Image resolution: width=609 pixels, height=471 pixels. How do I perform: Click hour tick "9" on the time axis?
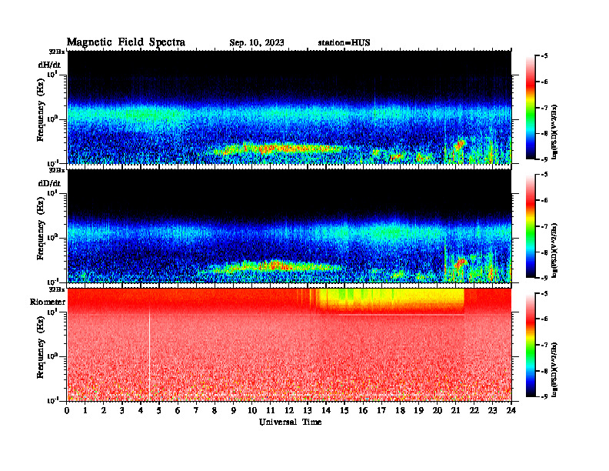234,411
